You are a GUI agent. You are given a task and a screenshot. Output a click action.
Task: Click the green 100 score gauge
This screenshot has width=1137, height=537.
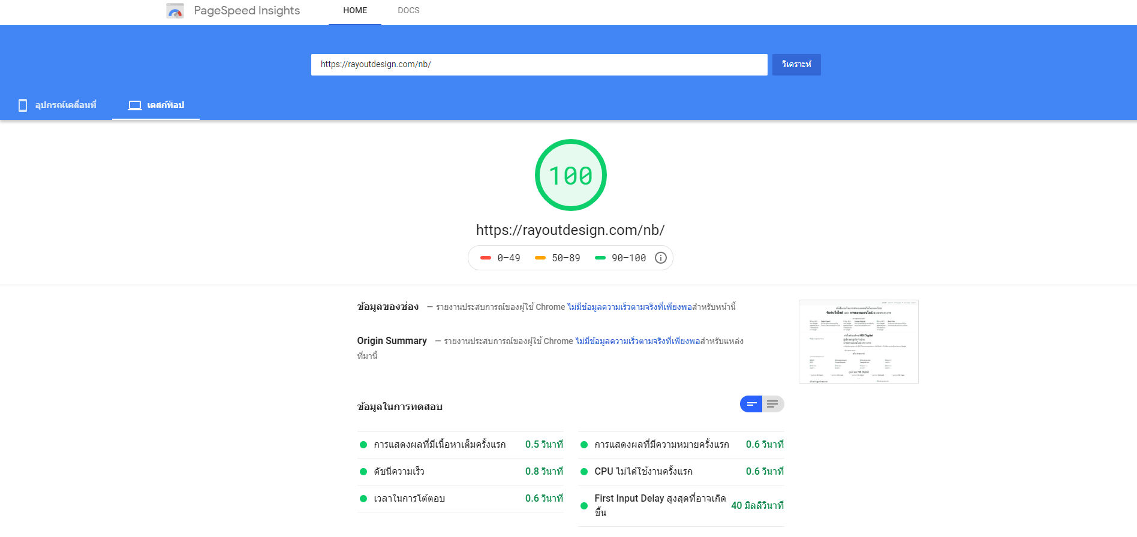(570, 175)
